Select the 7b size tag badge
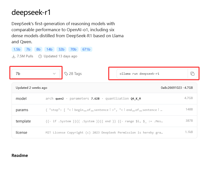 [28, 49]
